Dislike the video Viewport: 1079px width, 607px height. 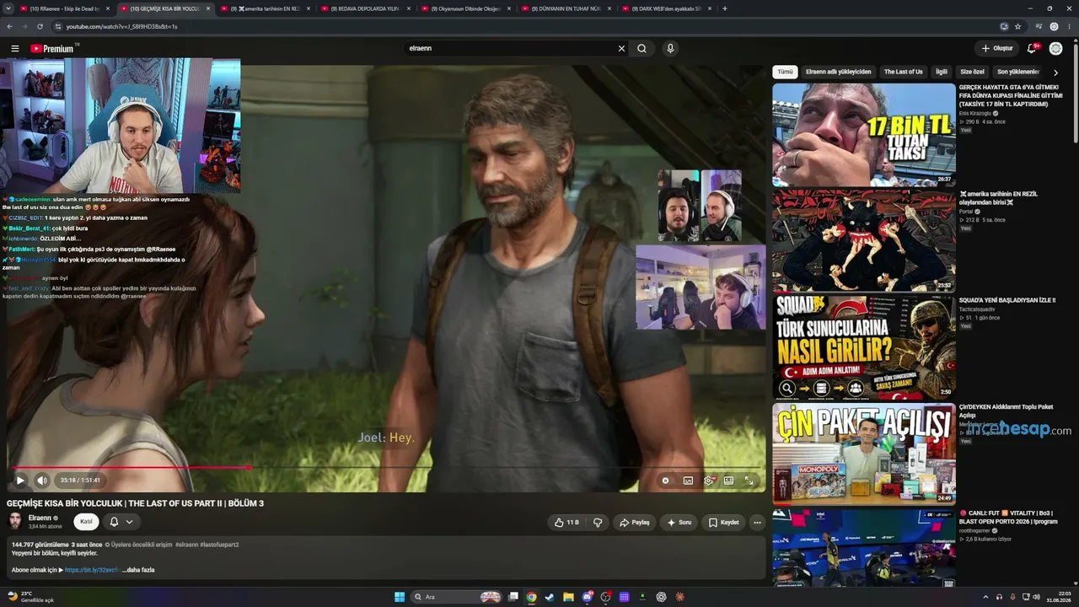pyautogui.click(x=598, y=523)
